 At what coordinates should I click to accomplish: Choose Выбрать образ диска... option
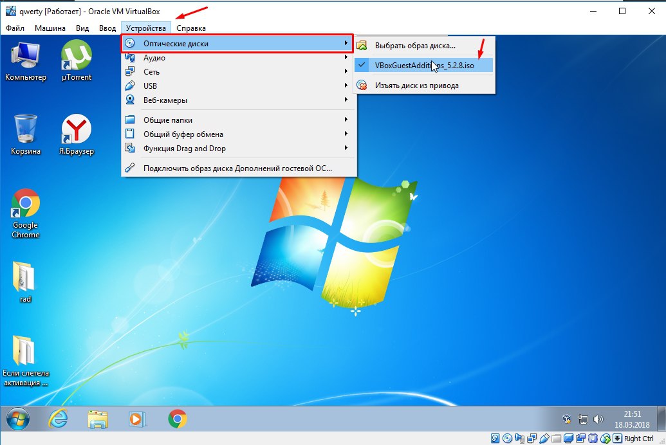click(423, 46)
